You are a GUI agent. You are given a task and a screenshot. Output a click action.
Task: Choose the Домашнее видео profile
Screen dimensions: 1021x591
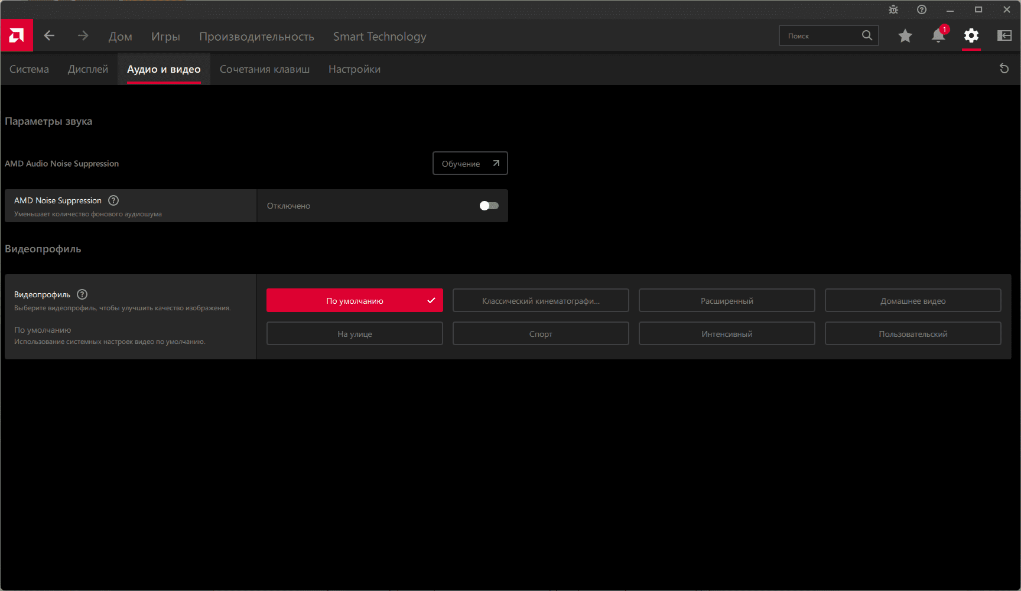click(x=913, y=300)
